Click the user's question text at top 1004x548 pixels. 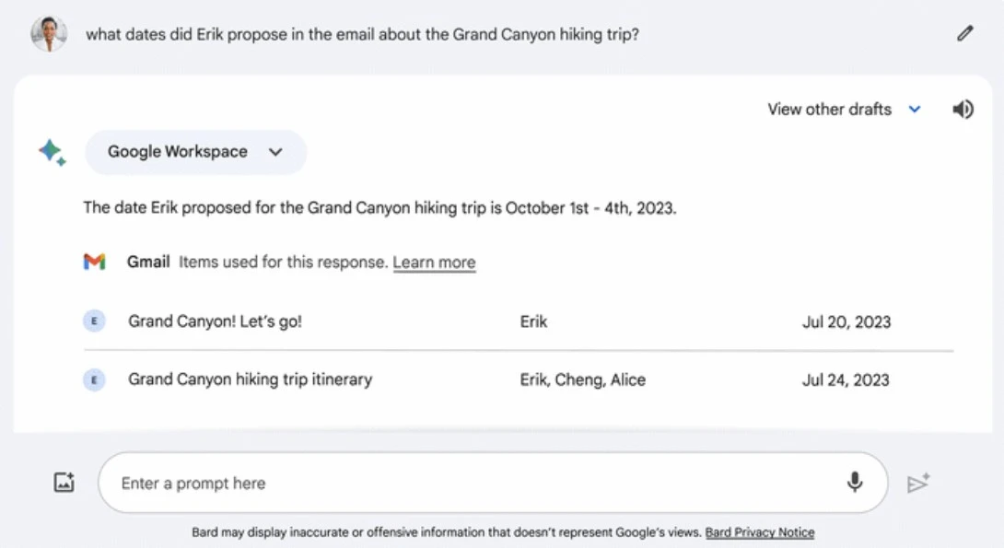[x=362, y=34]
